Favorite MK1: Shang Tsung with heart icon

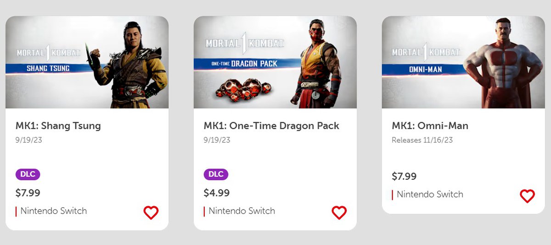coord(151,212)
